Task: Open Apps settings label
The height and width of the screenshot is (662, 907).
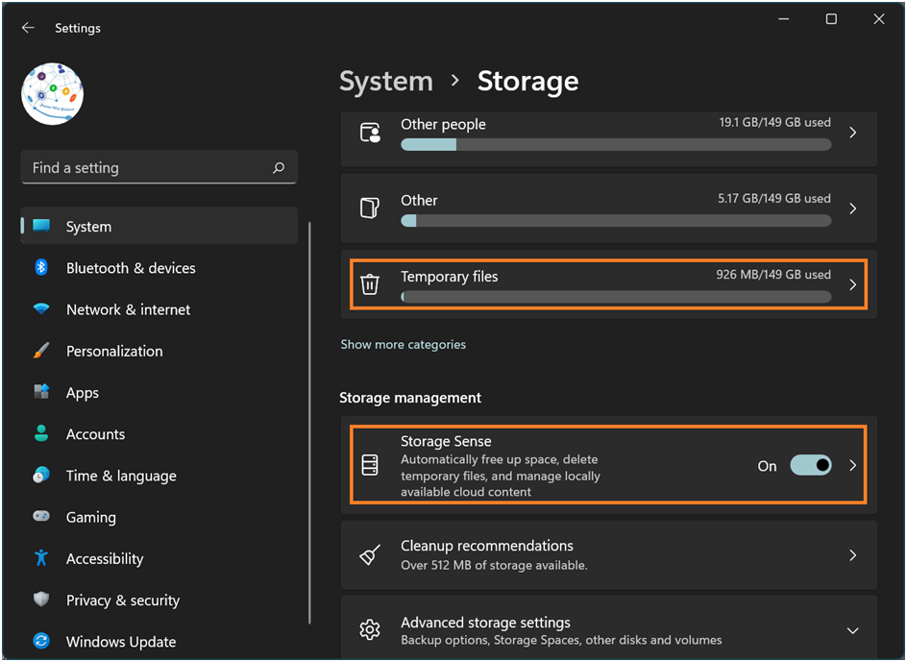Action: tap(82, 393)
